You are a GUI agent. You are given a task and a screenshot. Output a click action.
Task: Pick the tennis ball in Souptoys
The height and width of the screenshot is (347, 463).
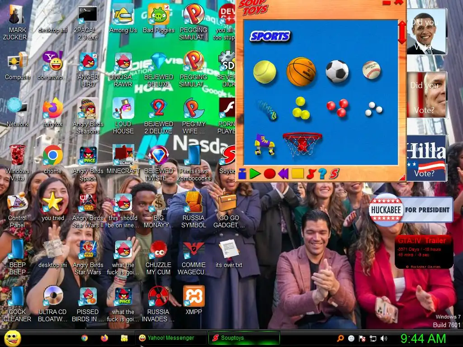tap(265, 72)
